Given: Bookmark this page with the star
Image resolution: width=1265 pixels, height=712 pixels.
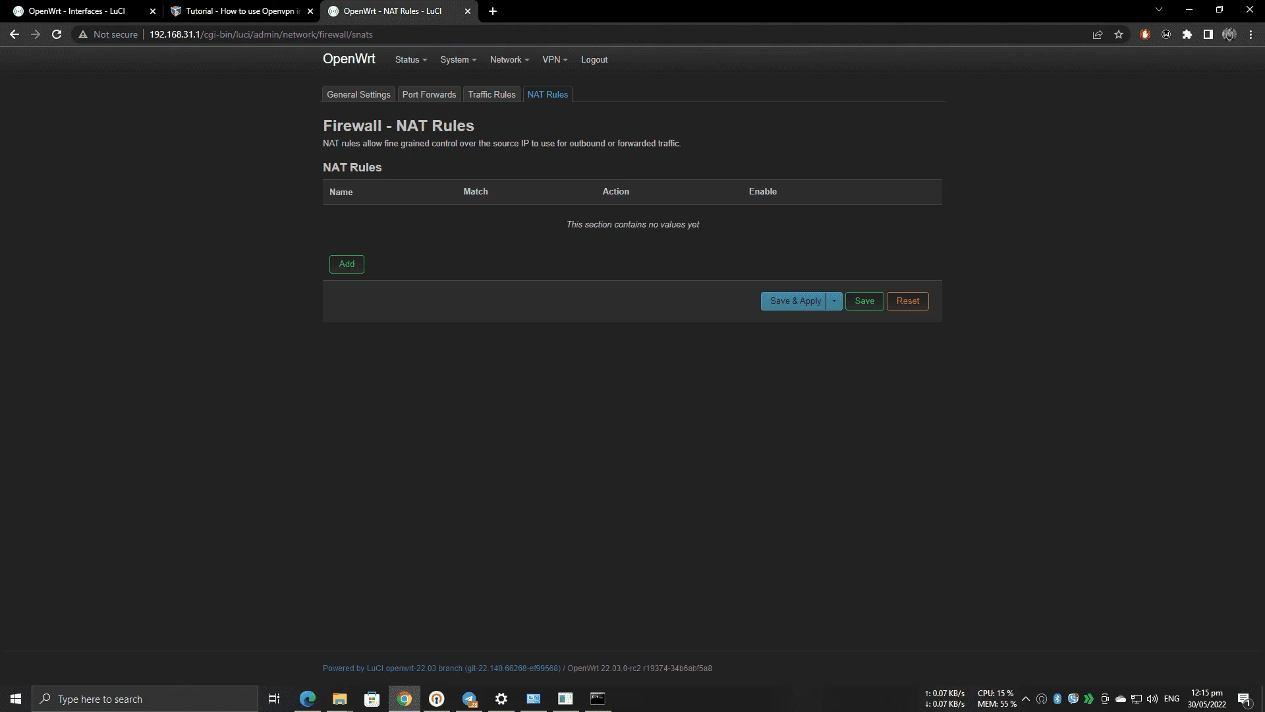Looking at the screenshot, I should pyautogui.click(x=1119, y=34).
